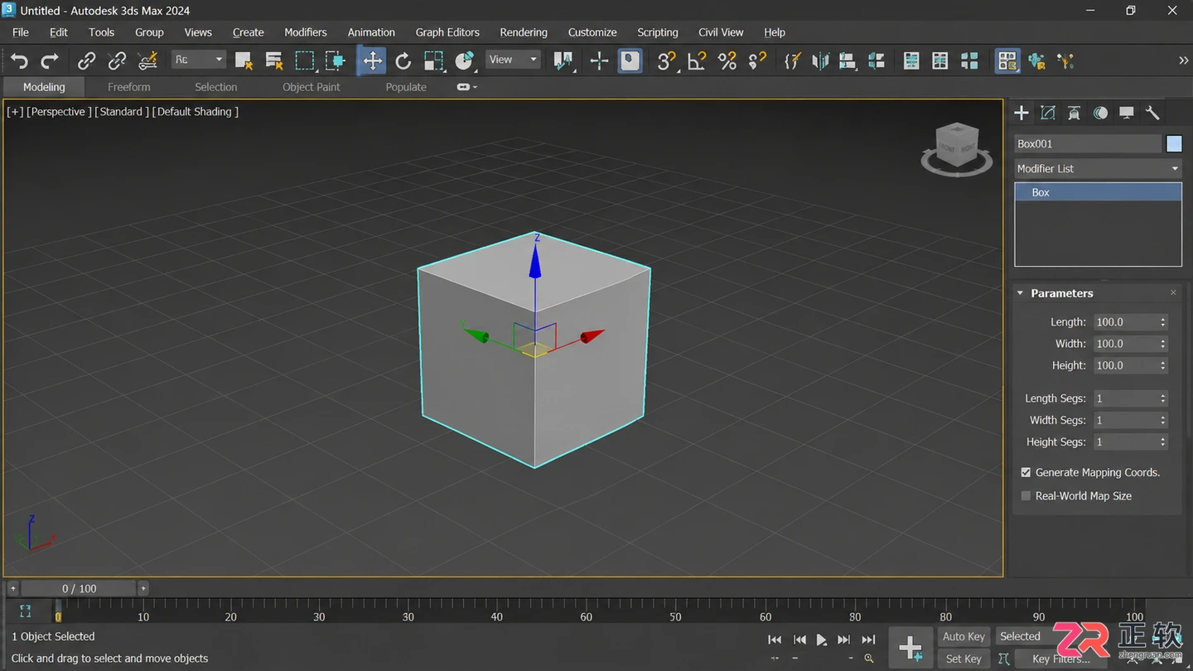Toggle the Percent Snap button

click(x=727, y=60)
